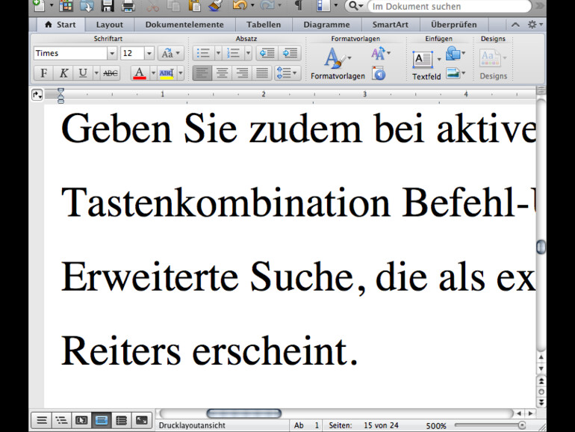Viewport: 575px width, 432px height.
Task: Open the change case (Aa) menu
Action: tap(170, 54)
